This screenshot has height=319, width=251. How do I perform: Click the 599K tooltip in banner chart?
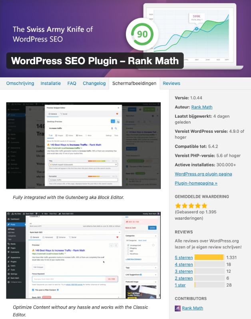[x=197, y=18]
